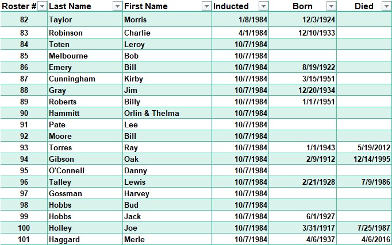This screenshot has height=245, width=392.
Task: Open the Last Name filter dropdown
Action: click(x=117, y=6)
